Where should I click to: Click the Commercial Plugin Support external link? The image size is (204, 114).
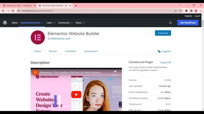coord(165,62)
